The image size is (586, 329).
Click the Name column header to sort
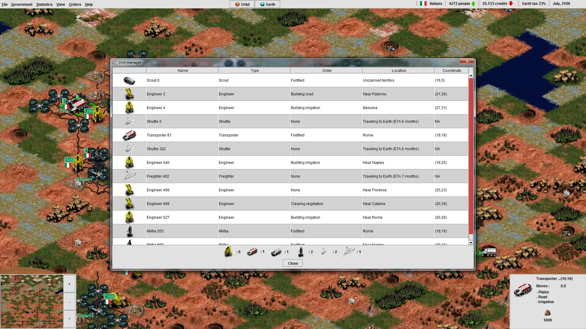coord(182,70)
